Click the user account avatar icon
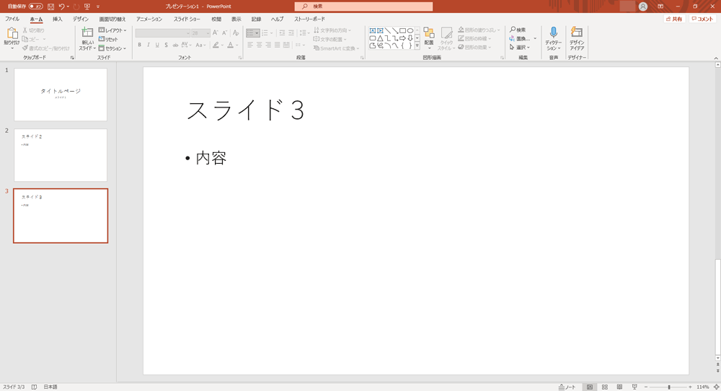 coord(643,6)
